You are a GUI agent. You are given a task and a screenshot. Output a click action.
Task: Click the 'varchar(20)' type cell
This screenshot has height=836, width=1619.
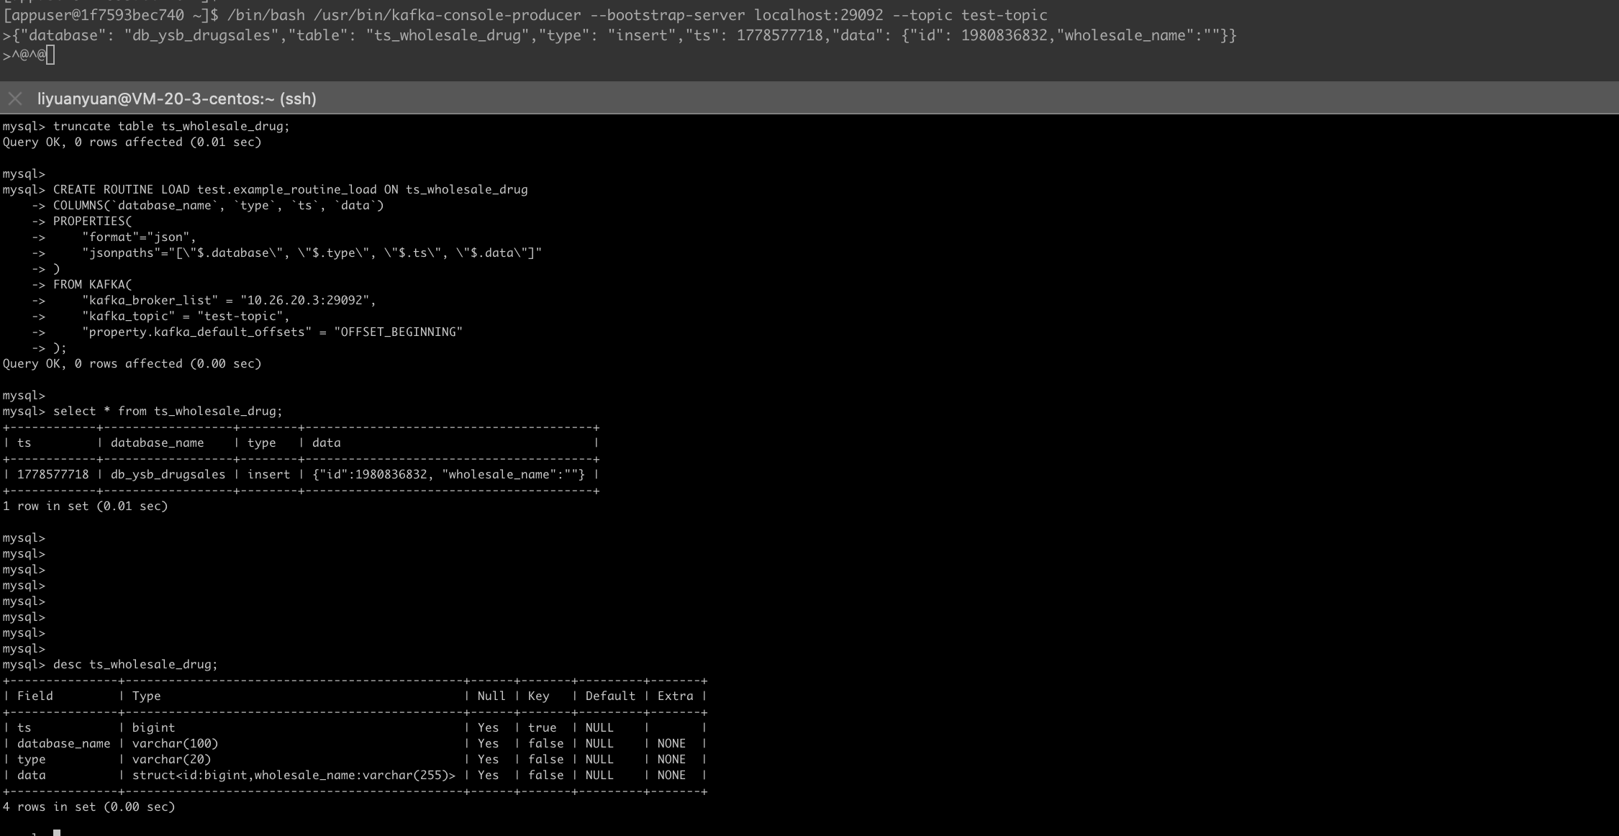click(171, 759)
